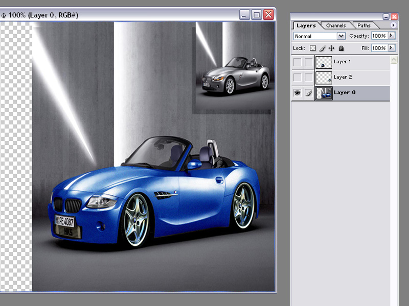
Task: Toggle lock position move icon
Action: pyautogui.click(x=331, y=48)
